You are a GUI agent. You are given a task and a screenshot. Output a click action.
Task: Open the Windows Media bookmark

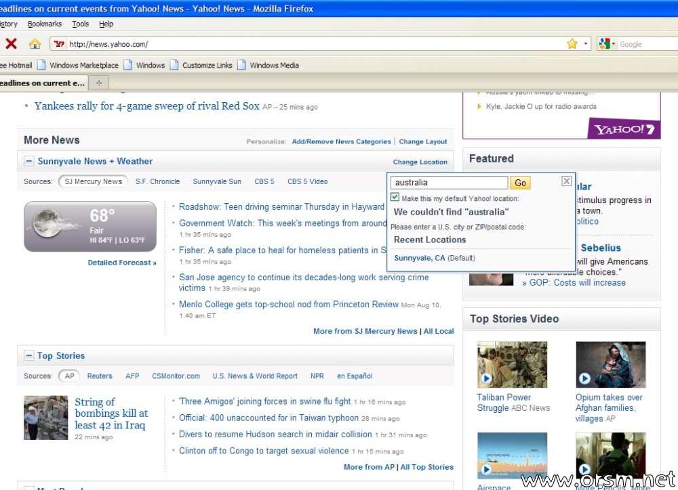[x=268, y=65]
